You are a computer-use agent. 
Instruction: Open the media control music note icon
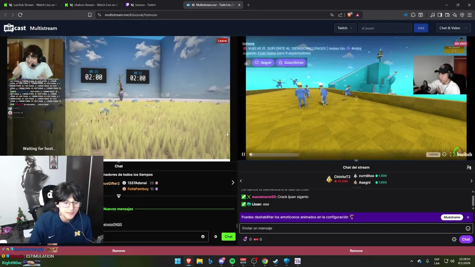point(432,15)
